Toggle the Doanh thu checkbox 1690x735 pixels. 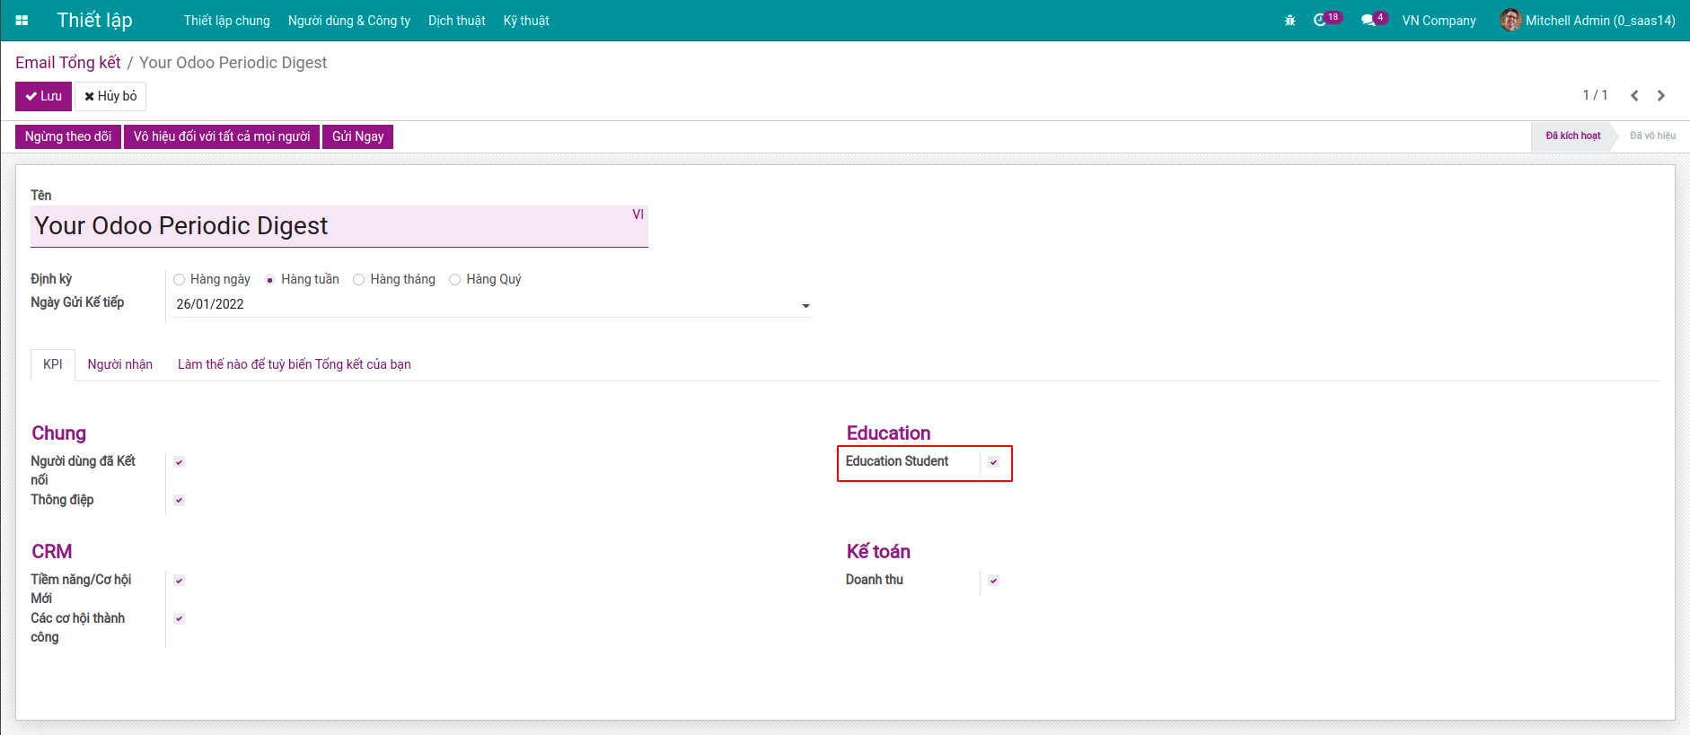coord(993,581)
